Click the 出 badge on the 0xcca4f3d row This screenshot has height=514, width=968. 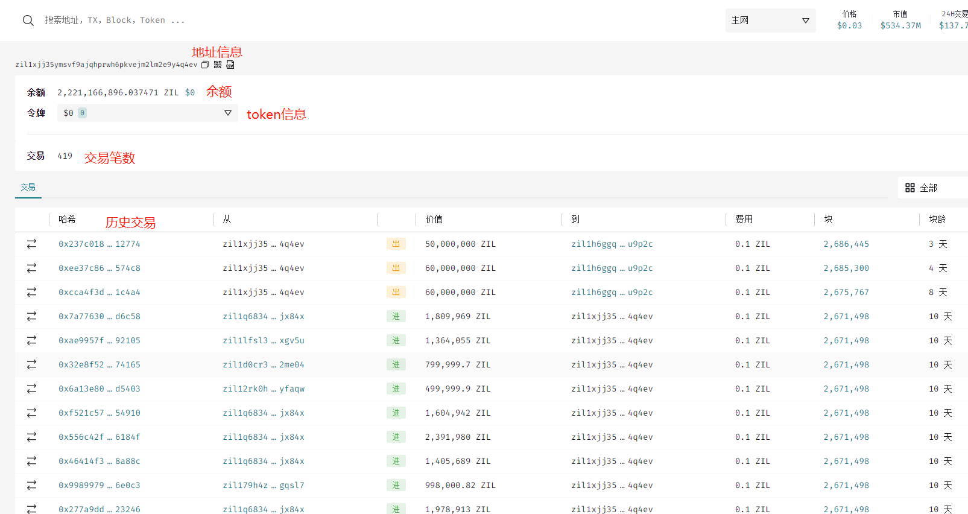[396, 292]
